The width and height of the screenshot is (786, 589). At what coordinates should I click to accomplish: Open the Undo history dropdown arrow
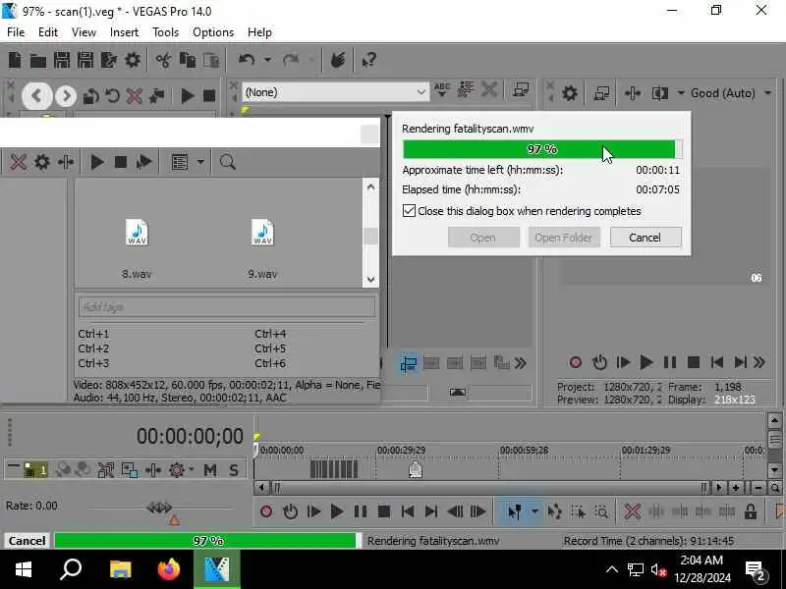coord(267,60)
